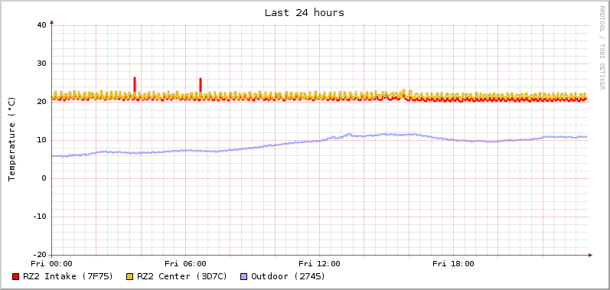610x290 pixels.
Task: Click the 40 value on temperature axis
Action: coord(41,25)
